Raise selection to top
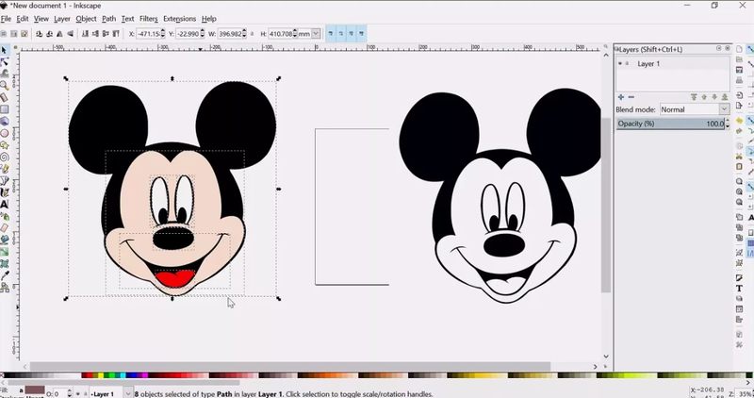The image size is (754, 398). (116, 34)
